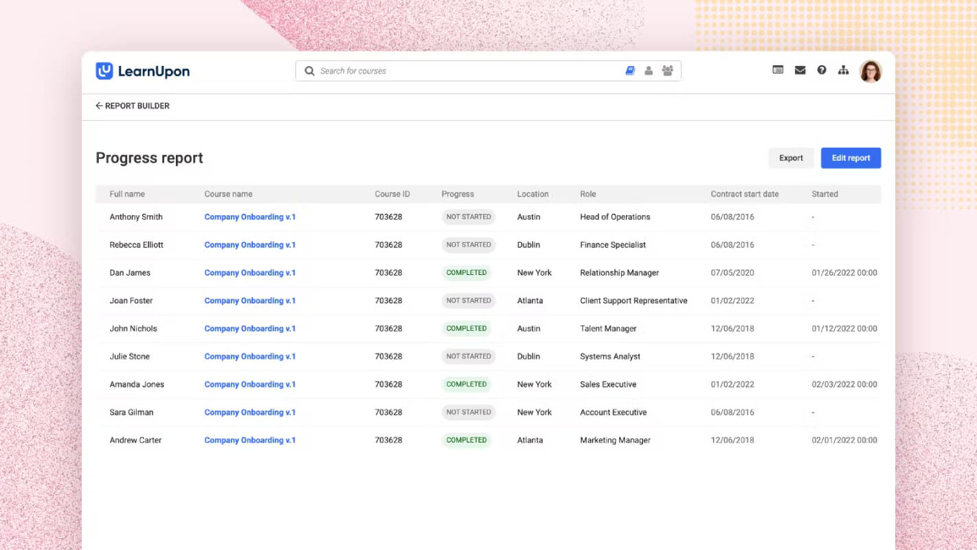Click the Export button

click(x=791, y=158)
